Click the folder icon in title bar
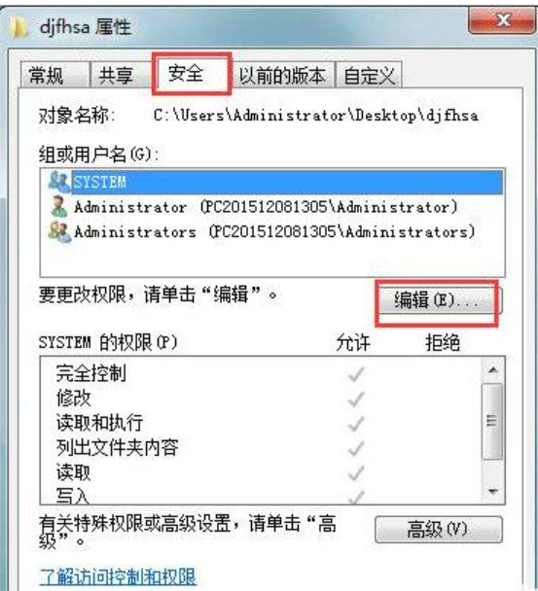 coord(18,27)
